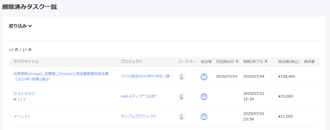Open サンプルプロジェクト project link
This screenshot has height=130, width=330.
click(139, 117)
